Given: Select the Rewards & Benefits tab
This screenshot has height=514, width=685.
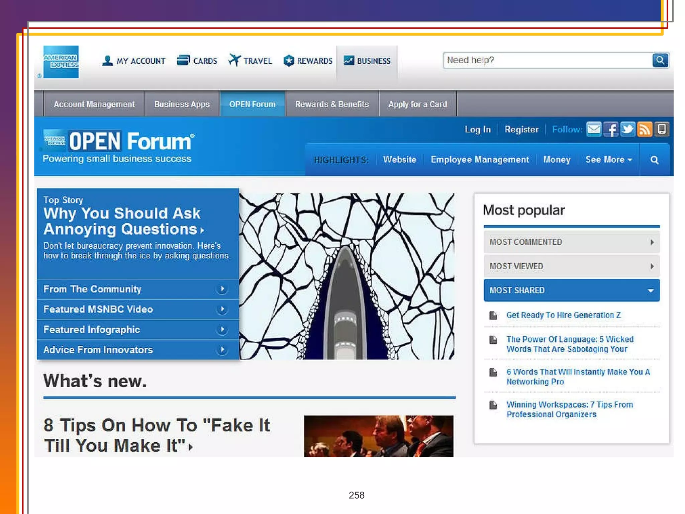Looking at the screenshot, I should (331, 104).
